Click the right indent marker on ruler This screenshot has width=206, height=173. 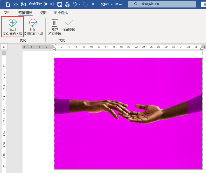point(202,48)
